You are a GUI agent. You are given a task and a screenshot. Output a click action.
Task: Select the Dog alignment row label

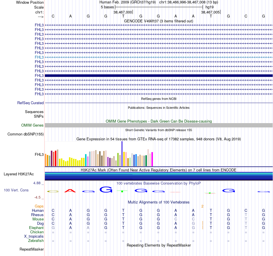40,223
